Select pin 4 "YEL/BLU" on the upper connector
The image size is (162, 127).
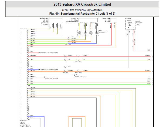[x=33, y=35]
